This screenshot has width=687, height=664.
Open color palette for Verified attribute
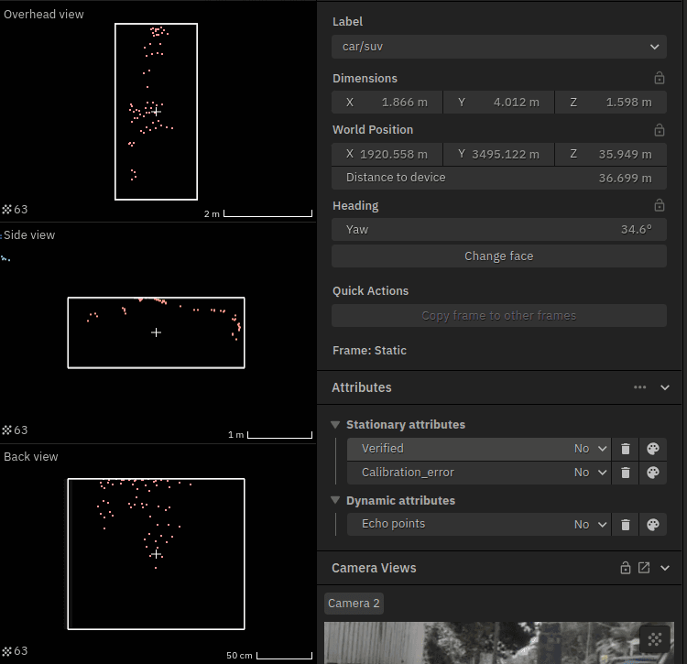[x=653, y=449]
